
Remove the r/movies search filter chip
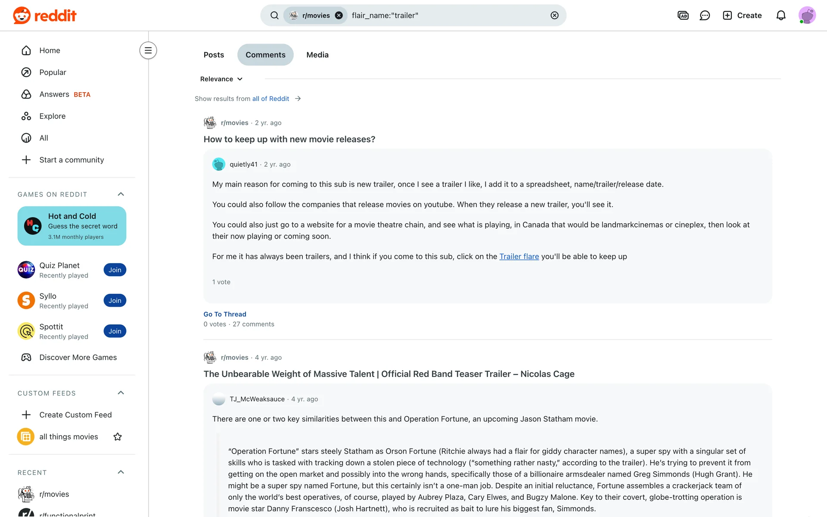tap(339, 16)
